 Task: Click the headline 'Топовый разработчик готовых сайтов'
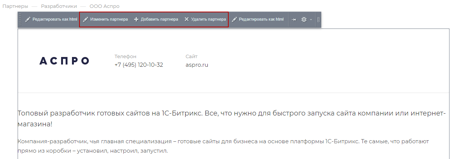click(231, 118)
